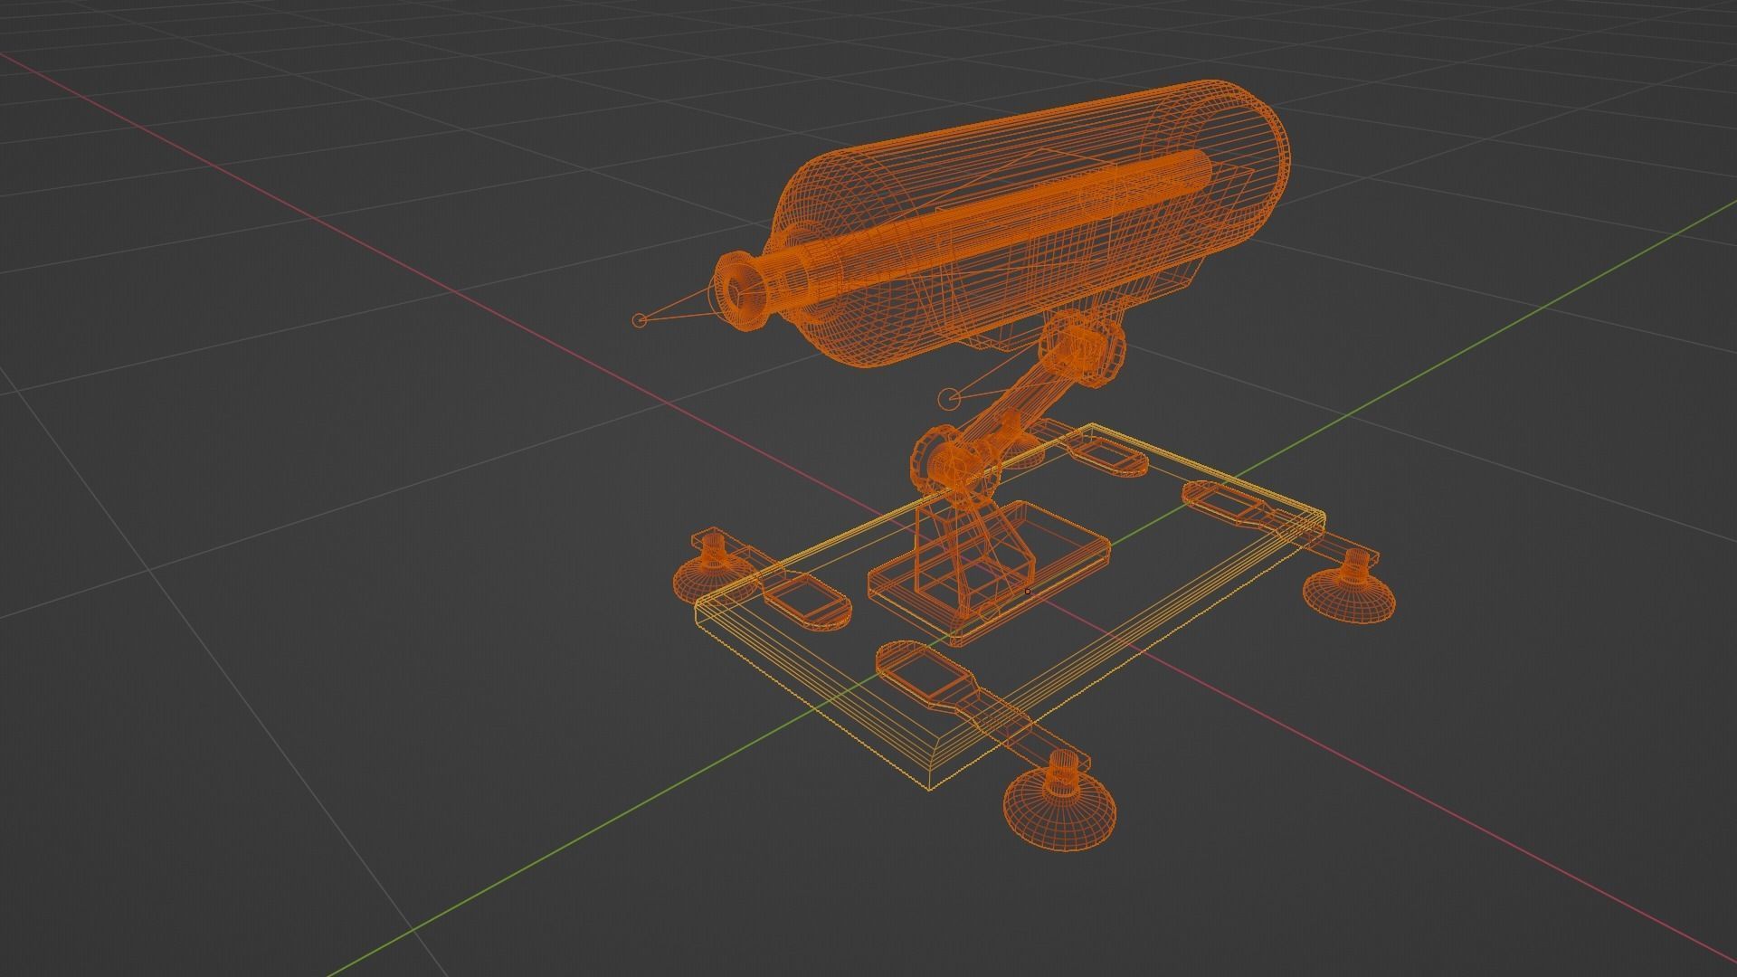The image size is (1737, 977).
Task: Select the circle empty beside the angled arm
Action: 949,397
